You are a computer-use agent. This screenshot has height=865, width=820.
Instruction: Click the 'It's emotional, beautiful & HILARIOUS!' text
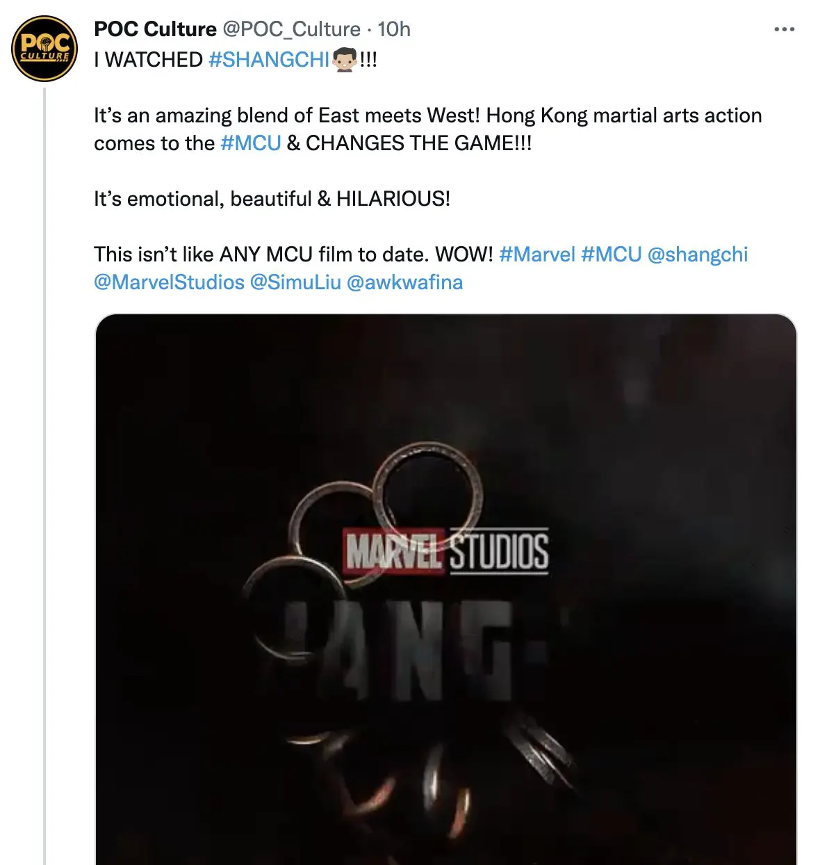272,199
